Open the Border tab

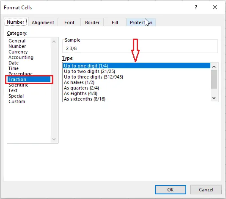point(92,22)
